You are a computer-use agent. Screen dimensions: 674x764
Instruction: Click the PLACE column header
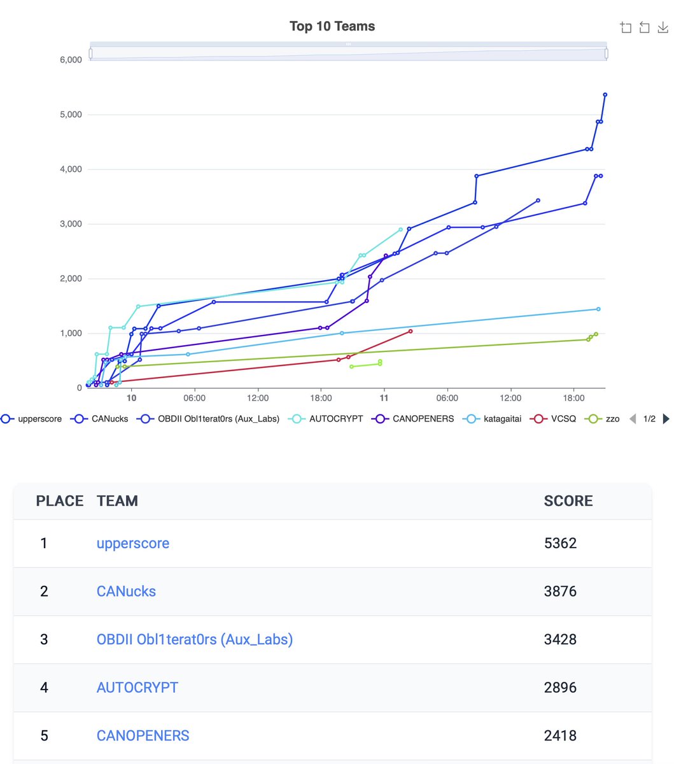click(60, 501)
